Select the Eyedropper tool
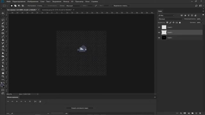This screenshot has height=115, width=205. (3, 30)
